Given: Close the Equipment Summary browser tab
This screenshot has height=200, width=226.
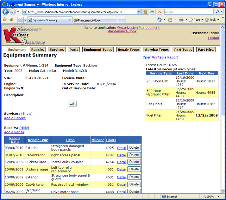Looking at the screenshot, I should (69, 20).
